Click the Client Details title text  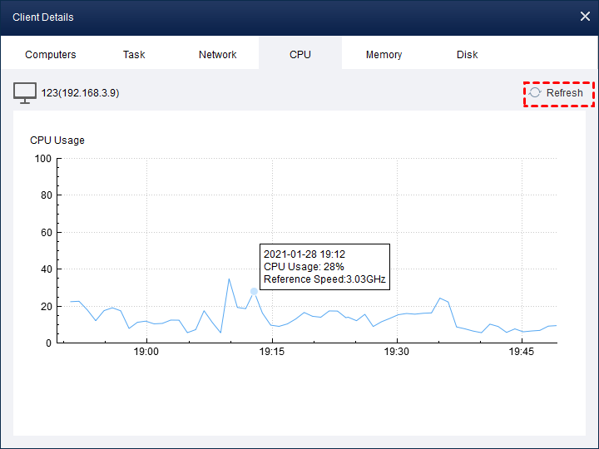[42, 17]
